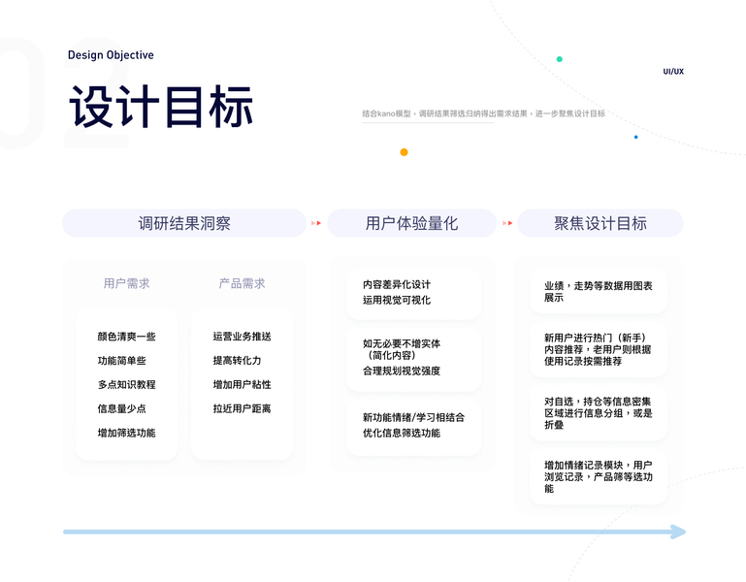
Task: Click the grey kano模型 description line
Action: pyautogui.click(x=483, y=113)
